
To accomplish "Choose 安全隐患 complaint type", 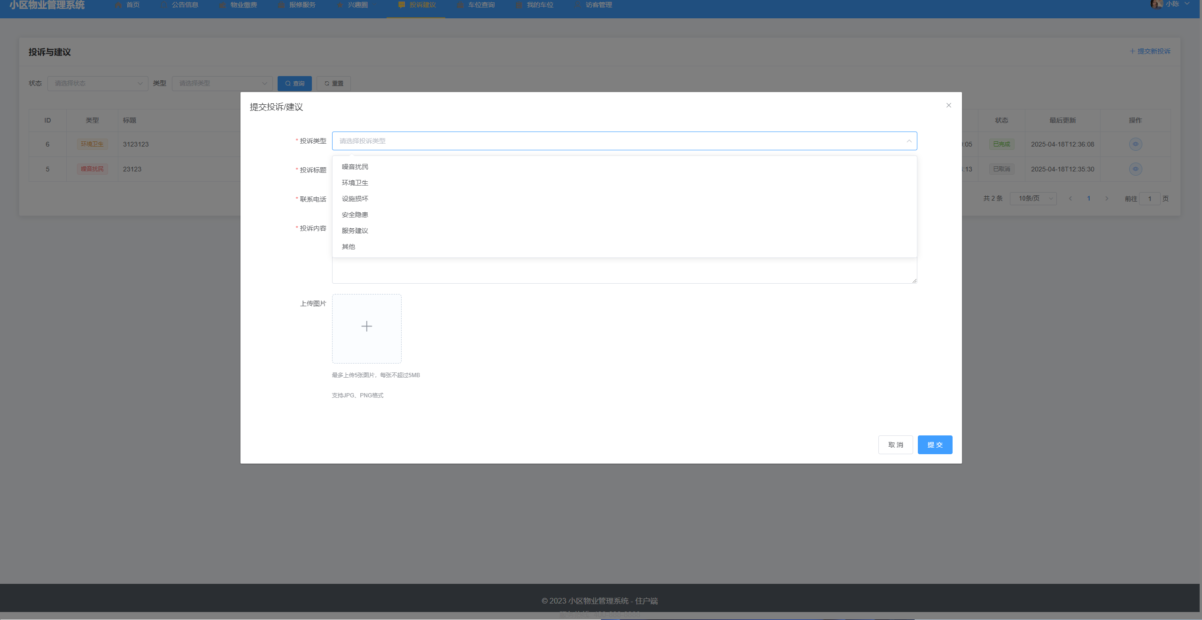I will [355, 215].
